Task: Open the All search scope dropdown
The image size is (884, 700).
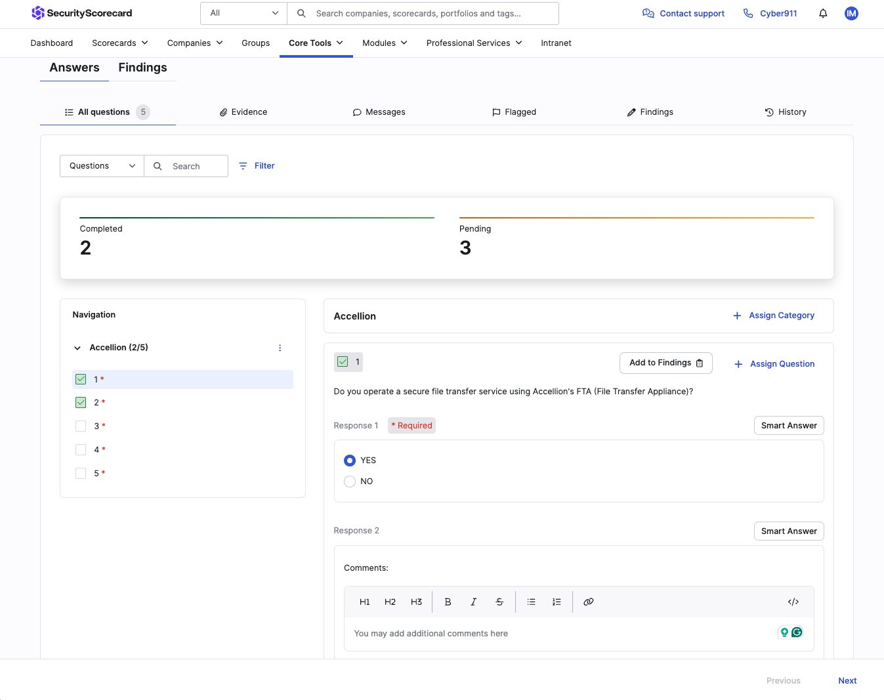Action: 244,13
